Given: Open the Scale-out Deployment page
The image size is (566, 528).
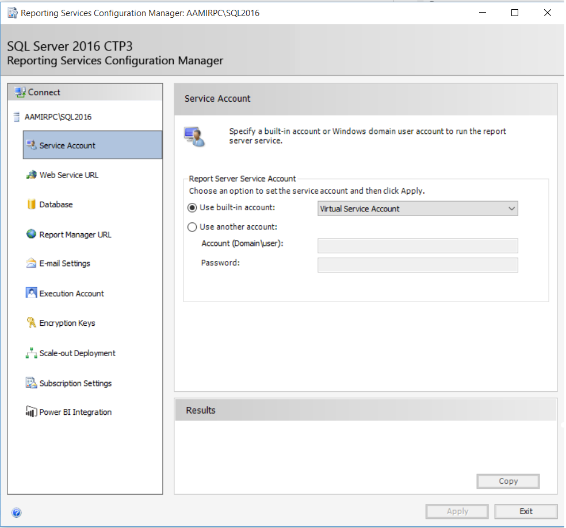Looking at the screenshot, I should pyautogui.click(x=77, y=353).
